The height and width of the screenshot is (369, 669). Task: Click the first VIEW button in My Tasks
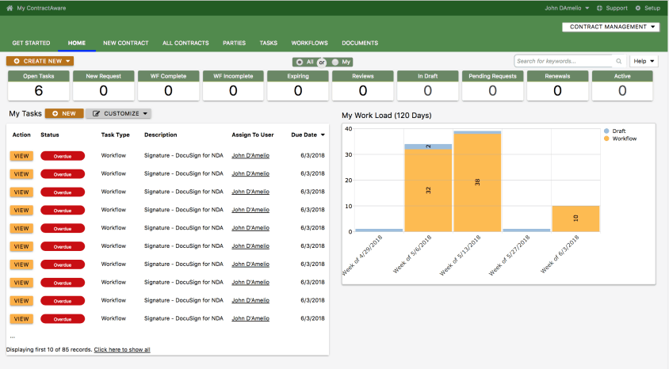pyautogui.click(x=21, y=156)
